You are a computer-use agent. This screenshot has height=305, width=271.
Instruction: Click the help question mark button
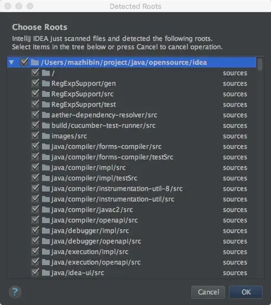[x=15, y=292]
